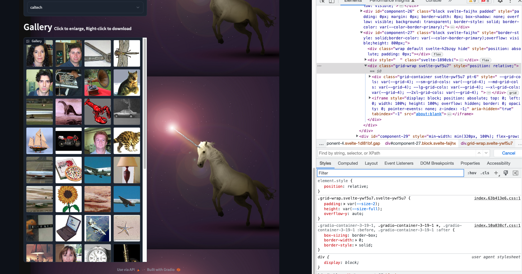Toggle the computed styles sidebar icon
Viewport: 522px width, 274px height.
pos(516,173)
